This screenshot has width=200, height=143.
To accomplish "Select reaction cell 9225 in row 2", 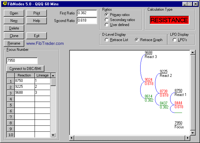I will pyautogui.click(x=25, y=87).
